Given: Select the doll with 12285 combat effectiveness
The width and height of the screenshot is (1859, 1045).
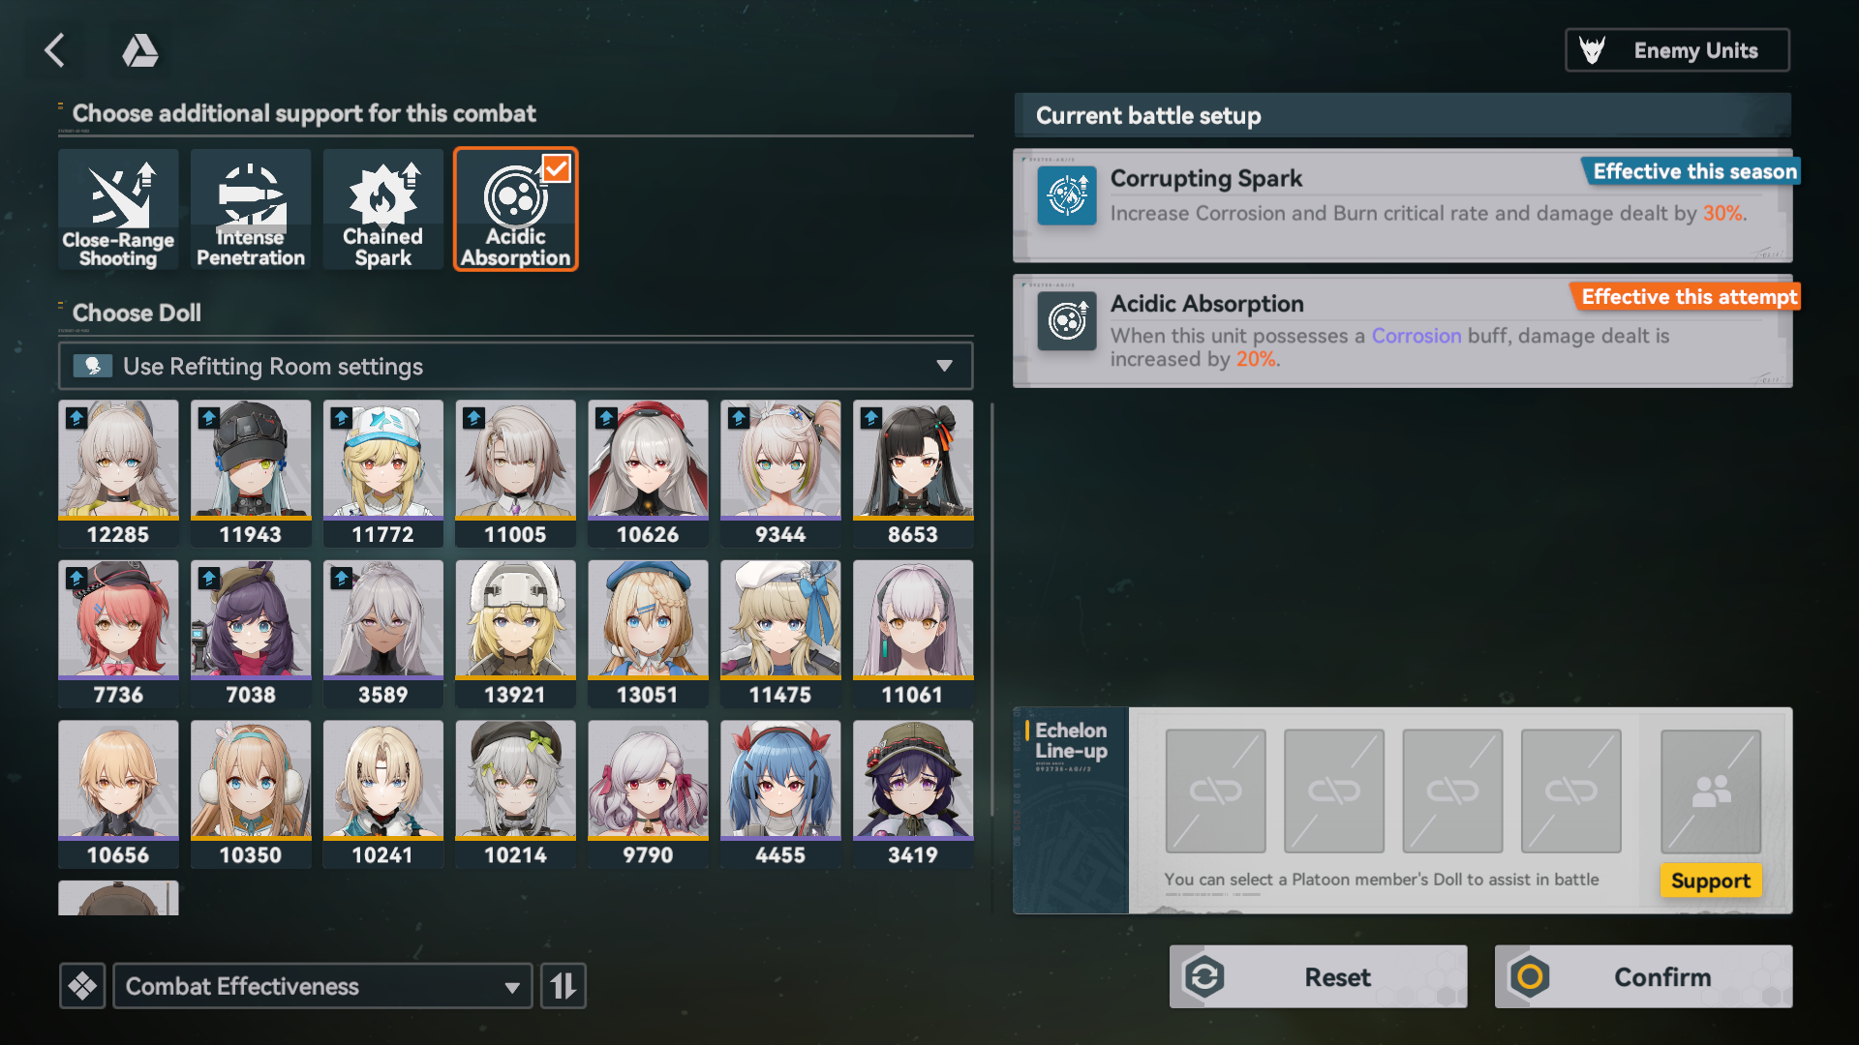Looking at the screenshot, I should coord(118,474).
